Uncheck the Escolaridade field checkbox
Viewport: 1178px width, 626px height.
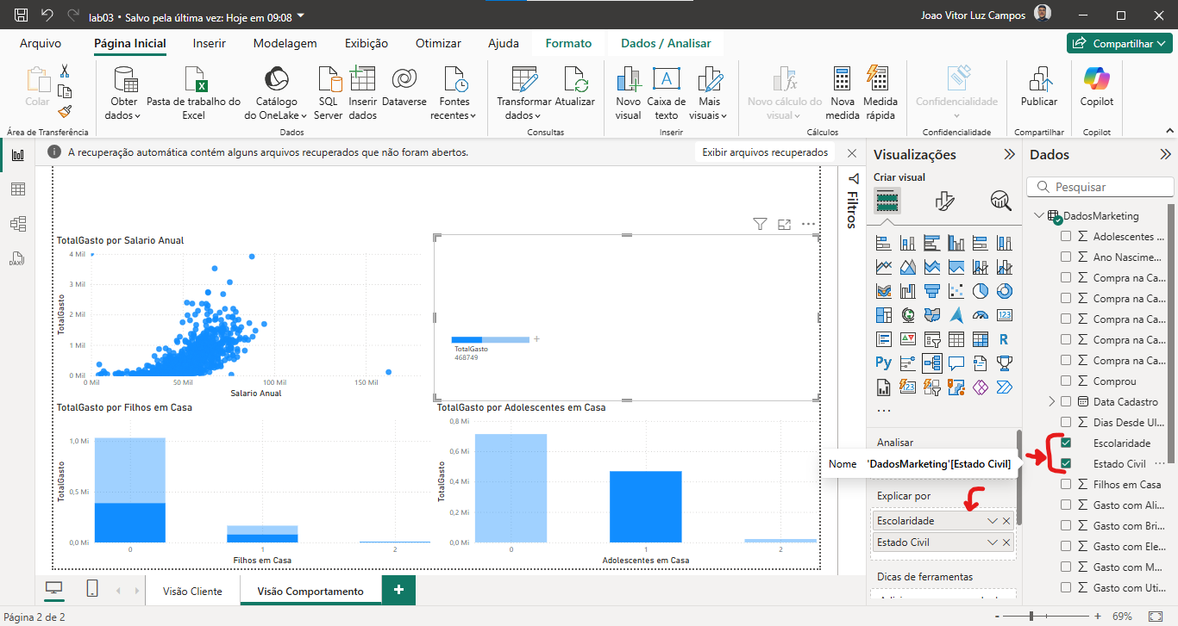1066,443
